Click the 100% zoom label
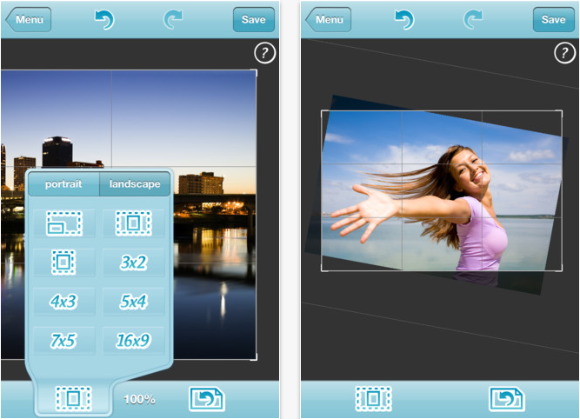This screenshot has width=580, height=419. [139, 399]
